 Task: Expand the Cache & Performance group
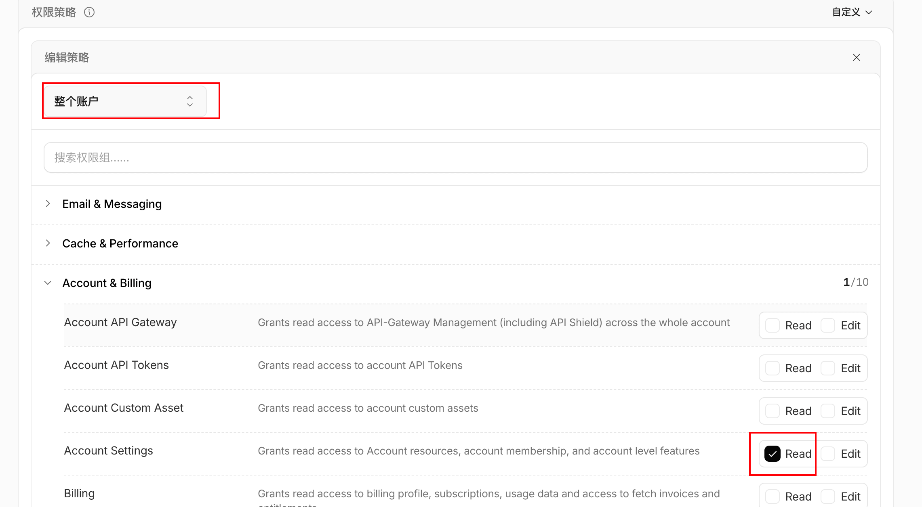point(48,243)
